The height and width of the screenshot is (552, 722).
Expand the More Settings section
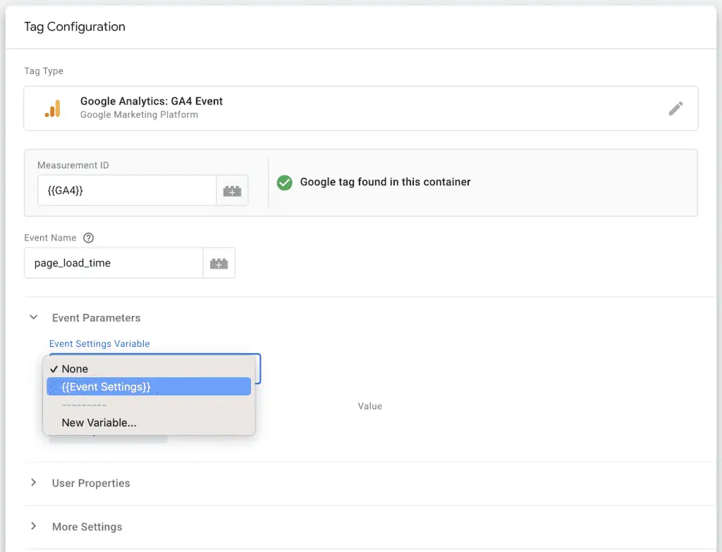point(34,526)
